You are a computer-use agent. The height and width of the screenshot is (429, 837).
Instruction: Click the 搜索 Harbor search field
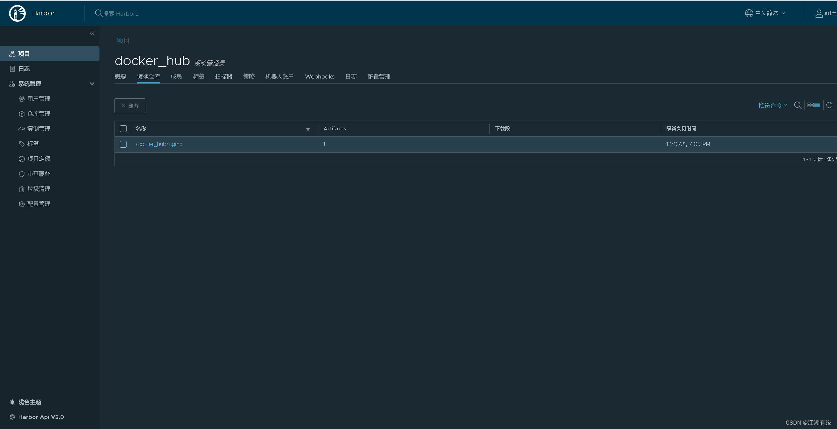pos(121,14)
